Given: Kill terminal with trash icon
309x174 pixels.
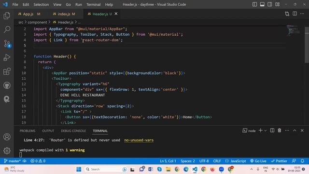Looking at the screenshot, I should 280,130.
